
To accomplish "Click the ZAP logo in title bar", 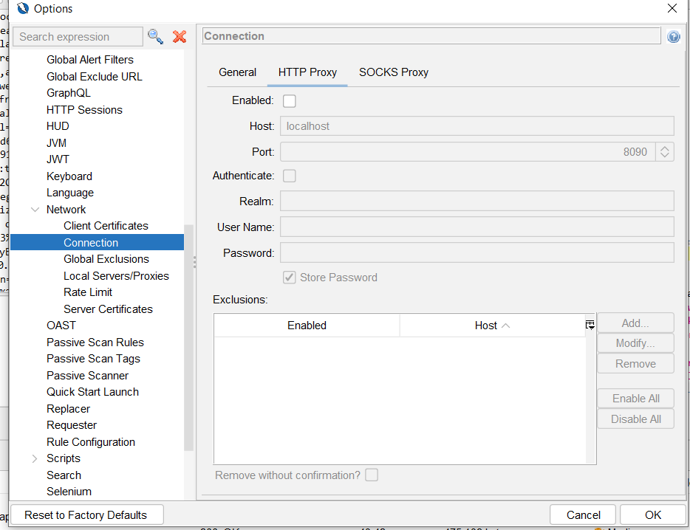I will (22, 8).
